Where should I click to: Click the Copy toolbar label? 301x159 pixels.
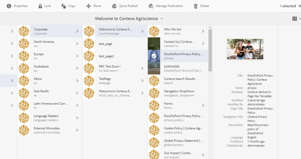tap(72, 6)
